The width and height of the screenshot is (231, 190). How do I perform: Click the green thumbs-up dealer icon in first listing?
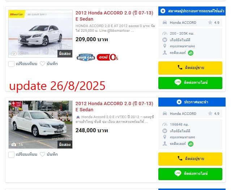[191, 53]
